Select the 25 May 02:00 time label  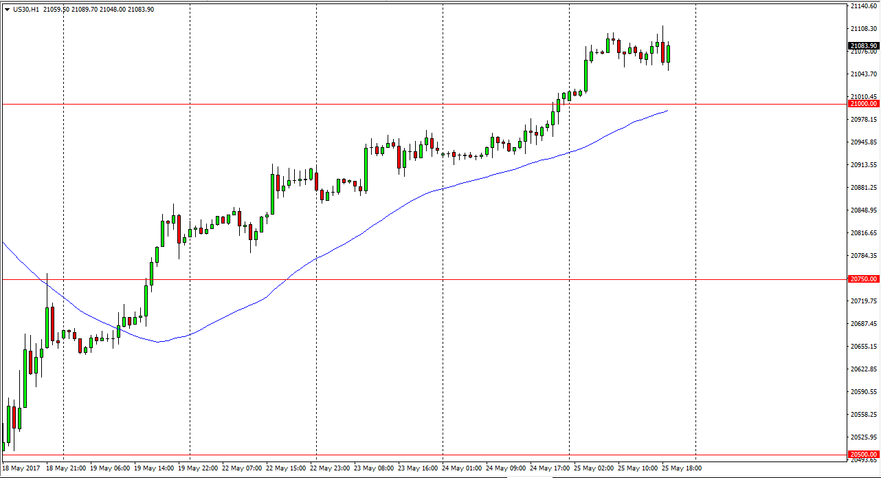click(594, 468)
